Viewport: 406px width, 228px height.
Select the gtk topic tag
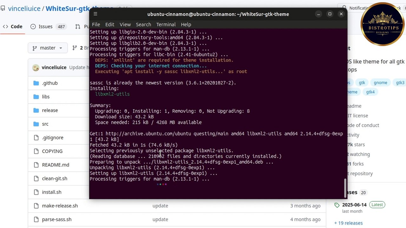coord(362,83)
